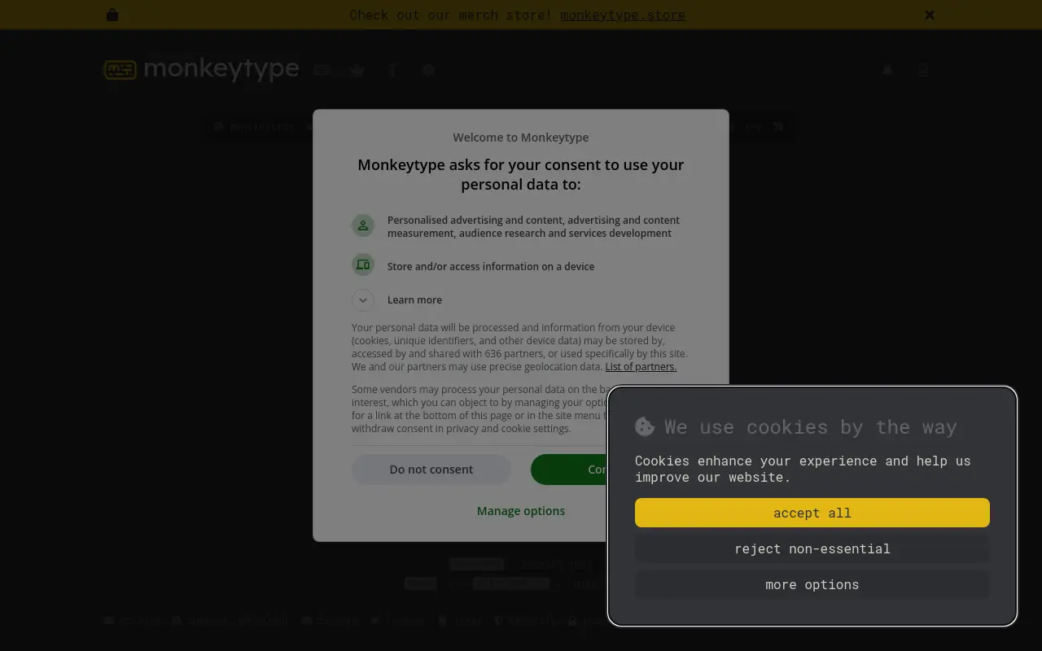Open the List of partners link
1042x651 pixels.
click(641, 366)
